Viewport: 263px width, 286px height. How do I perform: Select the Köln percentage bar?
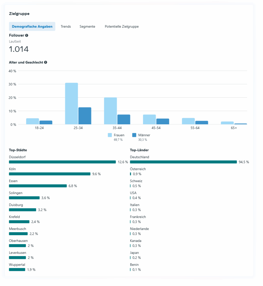pyautogui.click(x=50, y=174)
